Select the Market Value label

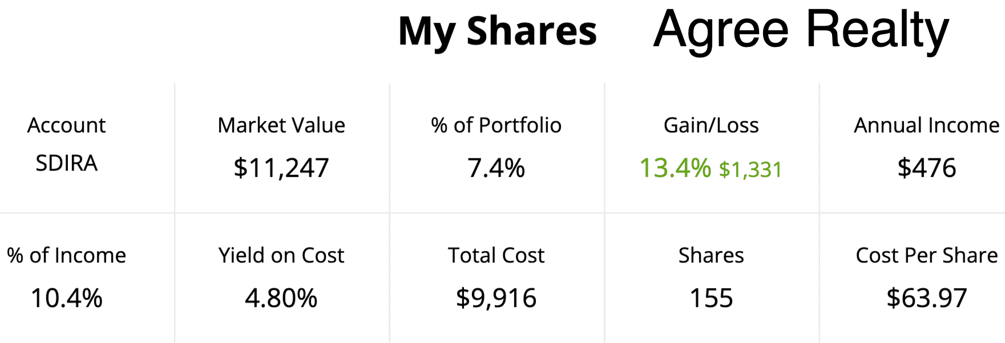pos(281,125)
